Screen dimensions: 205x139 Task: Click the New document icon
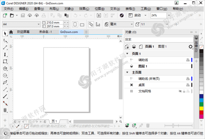click(x=5, y=15)
